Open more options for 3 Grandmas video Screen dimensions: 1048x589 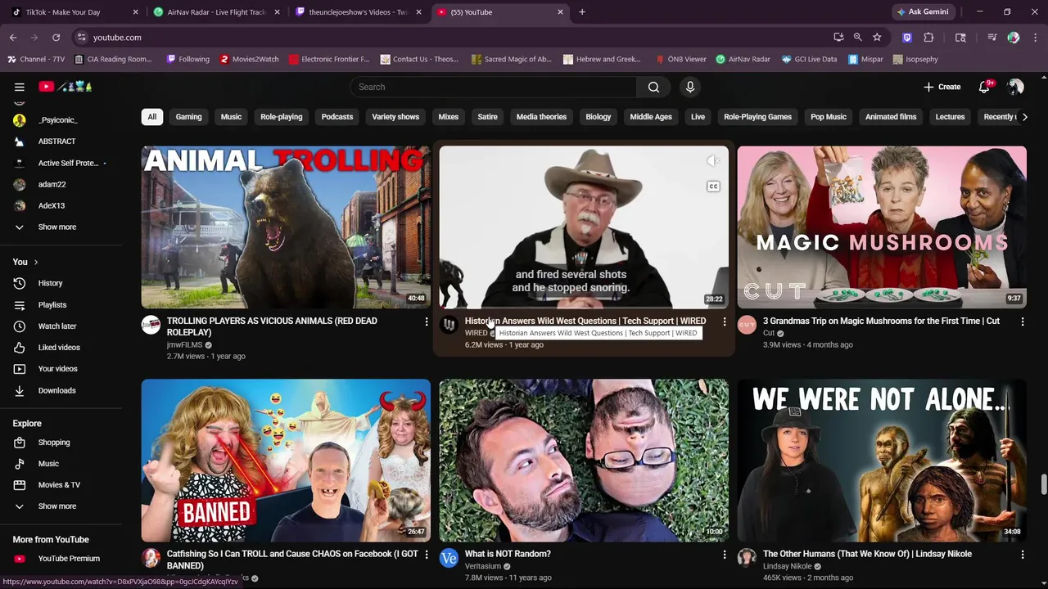tap(1022, 321)
